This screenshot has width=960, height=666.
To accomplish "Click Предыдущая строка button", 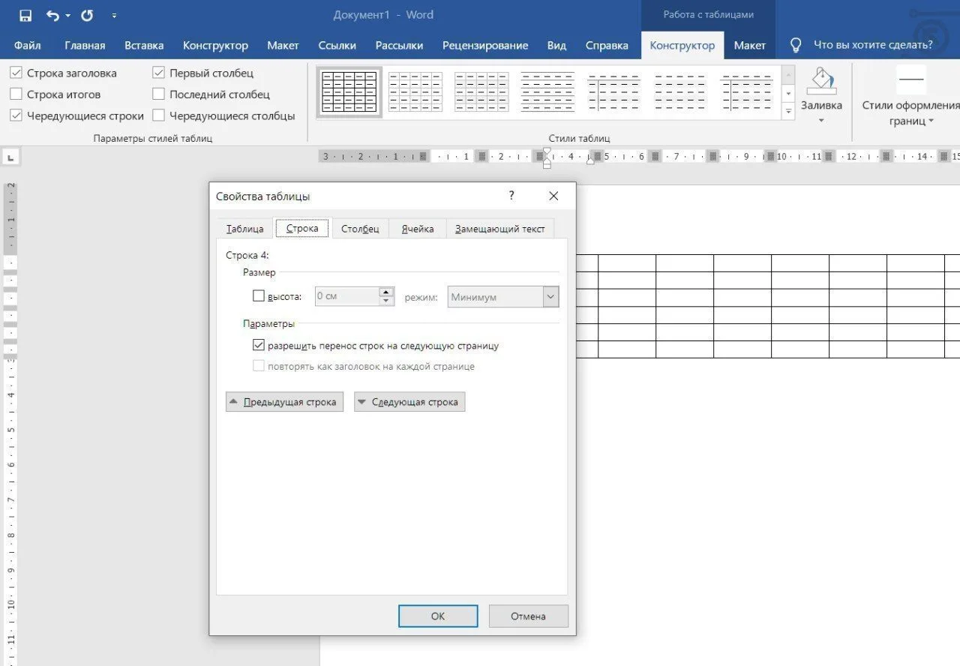I will [284, 402].
